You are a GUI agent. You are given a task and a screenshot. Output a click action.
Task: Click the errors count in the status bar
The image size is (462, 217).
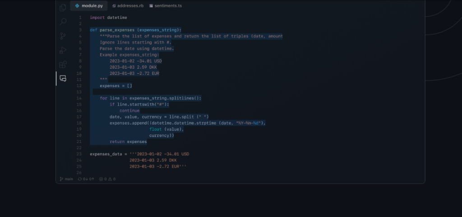point(103,179)
